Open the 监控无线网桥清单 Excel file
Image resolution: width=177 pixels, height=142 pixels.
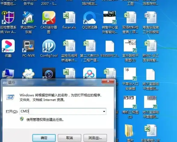pyautogui.click(x=69, y=46)
